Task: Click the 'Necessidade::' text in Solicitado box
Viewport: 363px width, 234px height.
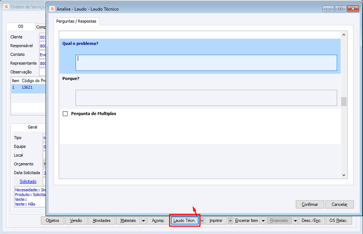Action: [27, 190]
